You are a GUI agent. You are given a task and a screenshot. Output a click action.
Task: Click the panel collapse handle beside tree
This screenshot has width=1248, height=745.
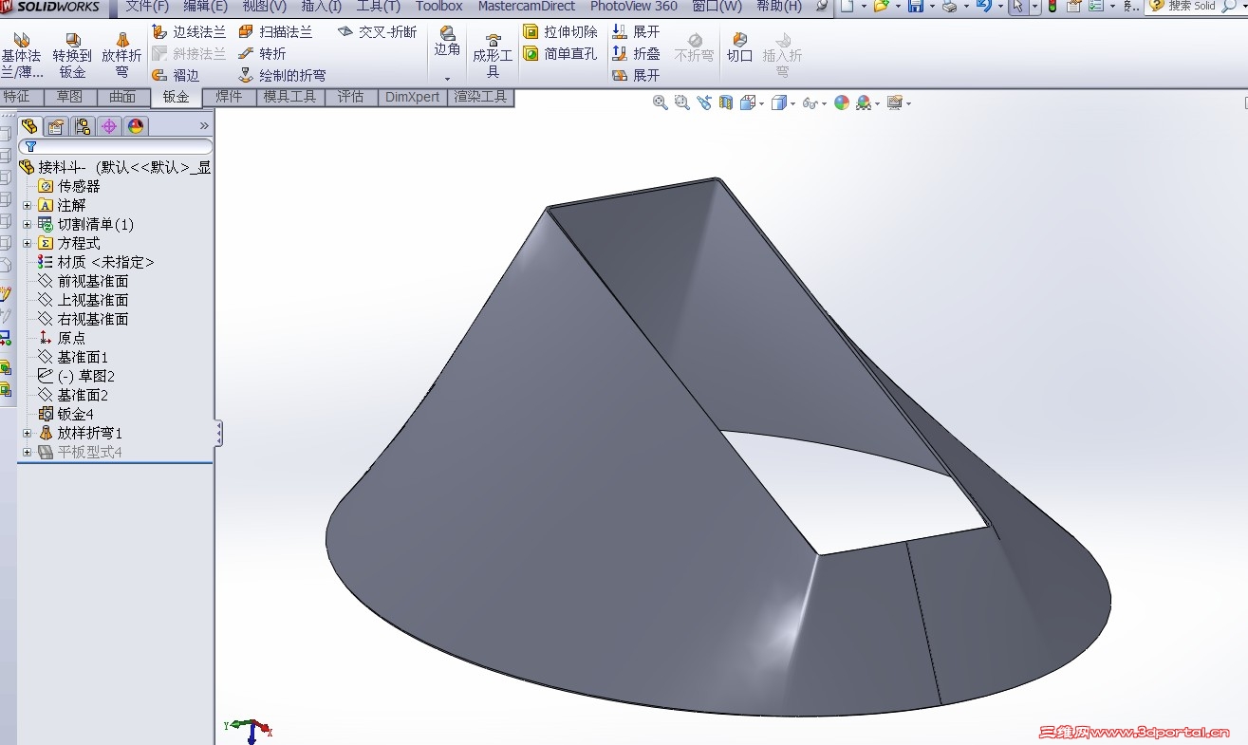tap(219, 434)
